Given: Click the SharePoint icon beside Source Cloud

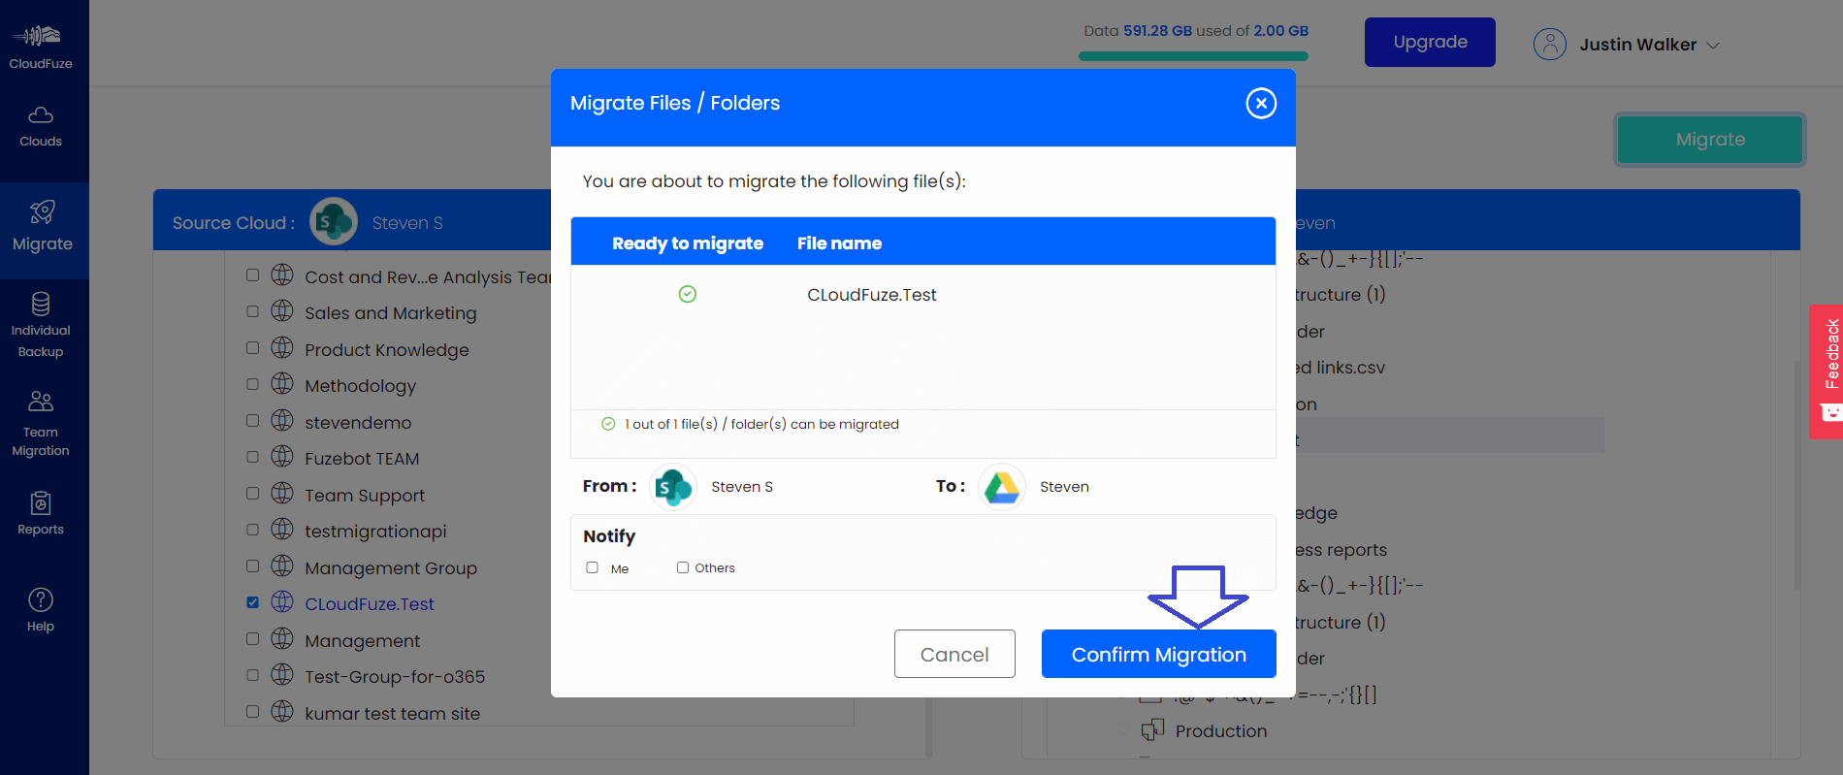Looking at the screenshot, I should point(334,222).
